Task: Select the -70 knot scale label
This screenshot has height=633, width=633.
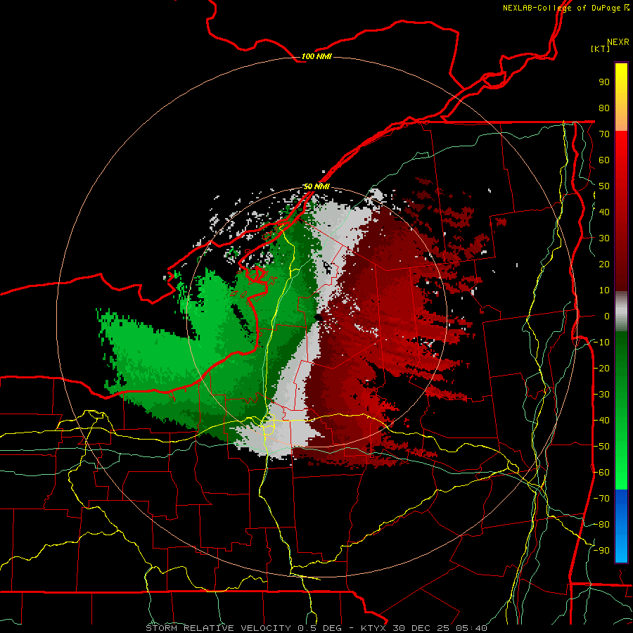Action: [601, 499]
